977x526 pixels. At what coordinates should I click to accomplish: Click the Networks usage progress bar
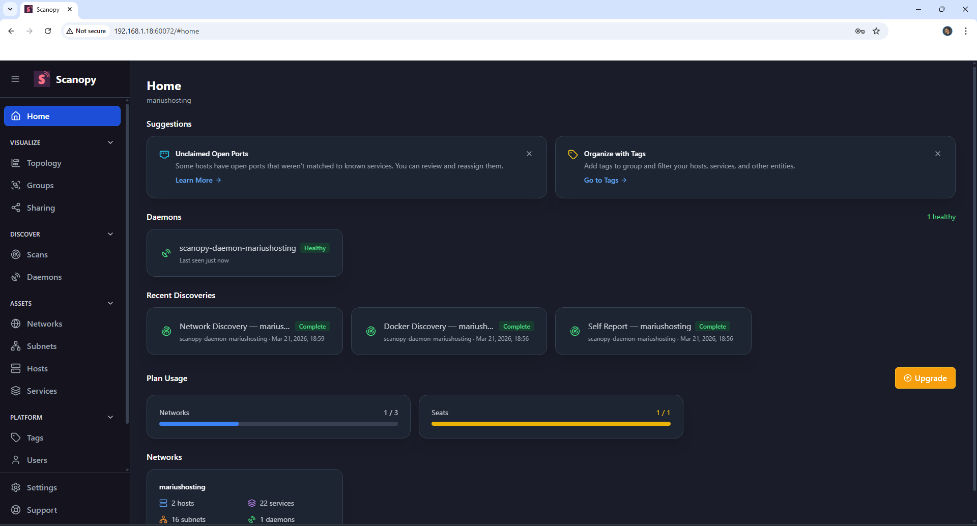point(278,423)
